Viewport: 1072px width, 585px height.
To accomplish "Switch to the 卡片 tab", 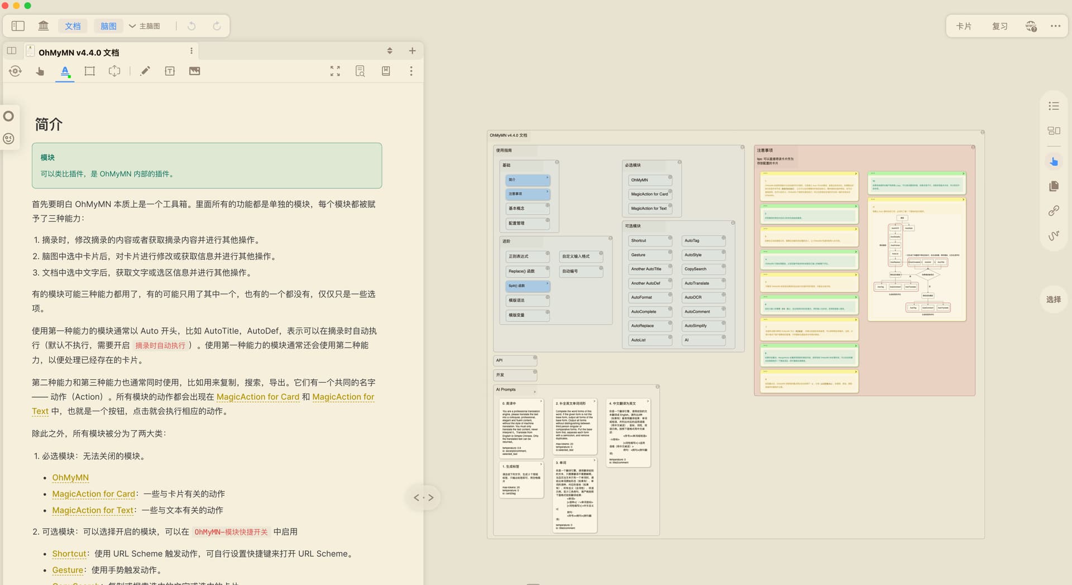I will [x=964, y=26].
